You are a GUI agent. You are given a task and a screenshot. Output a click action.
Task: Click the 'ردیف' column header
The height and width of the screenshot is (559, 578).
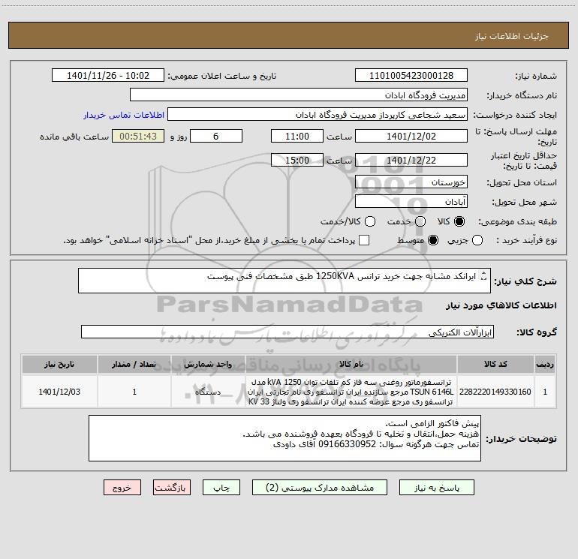tap(545, 364)
